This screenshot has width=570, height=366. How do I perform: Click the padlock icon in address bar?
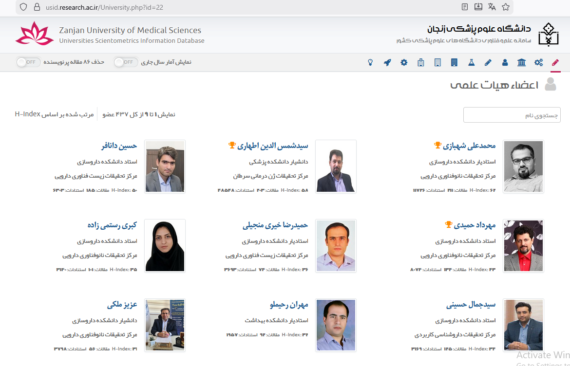pos(37,7)
